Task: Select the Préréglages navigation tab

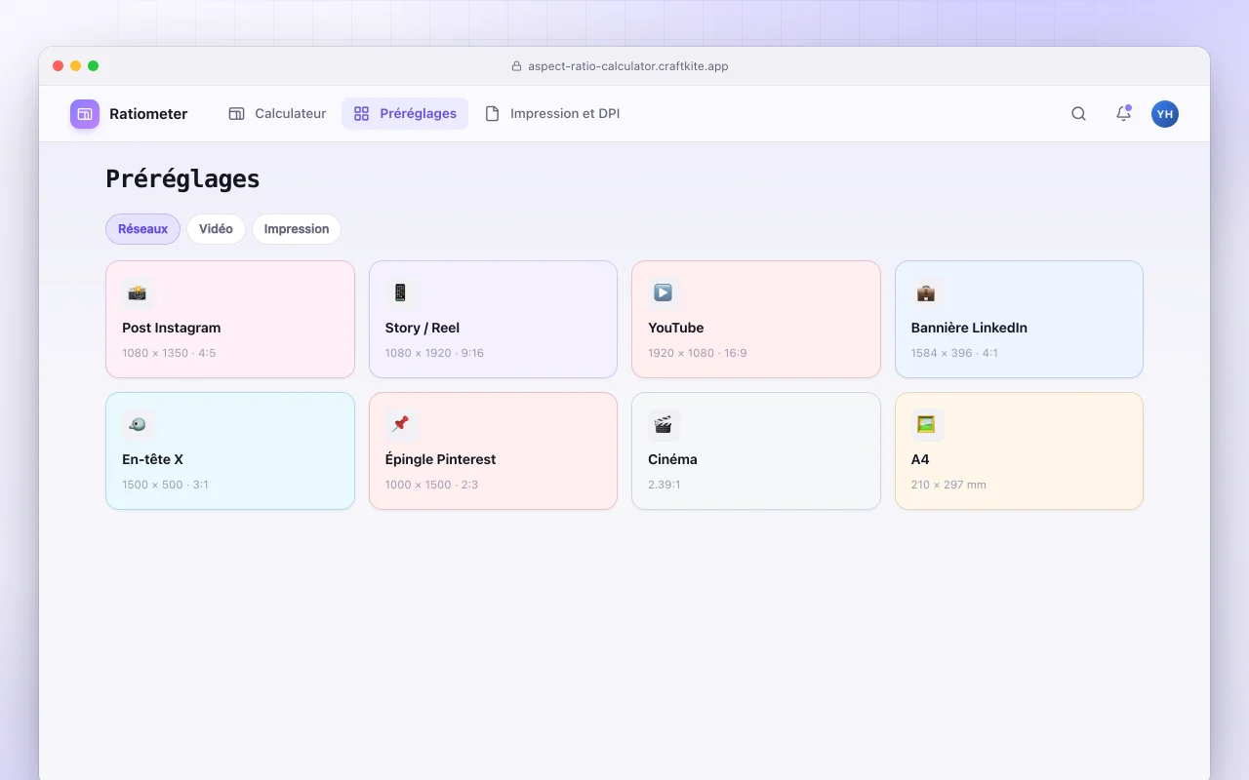Action: (405, 114)
